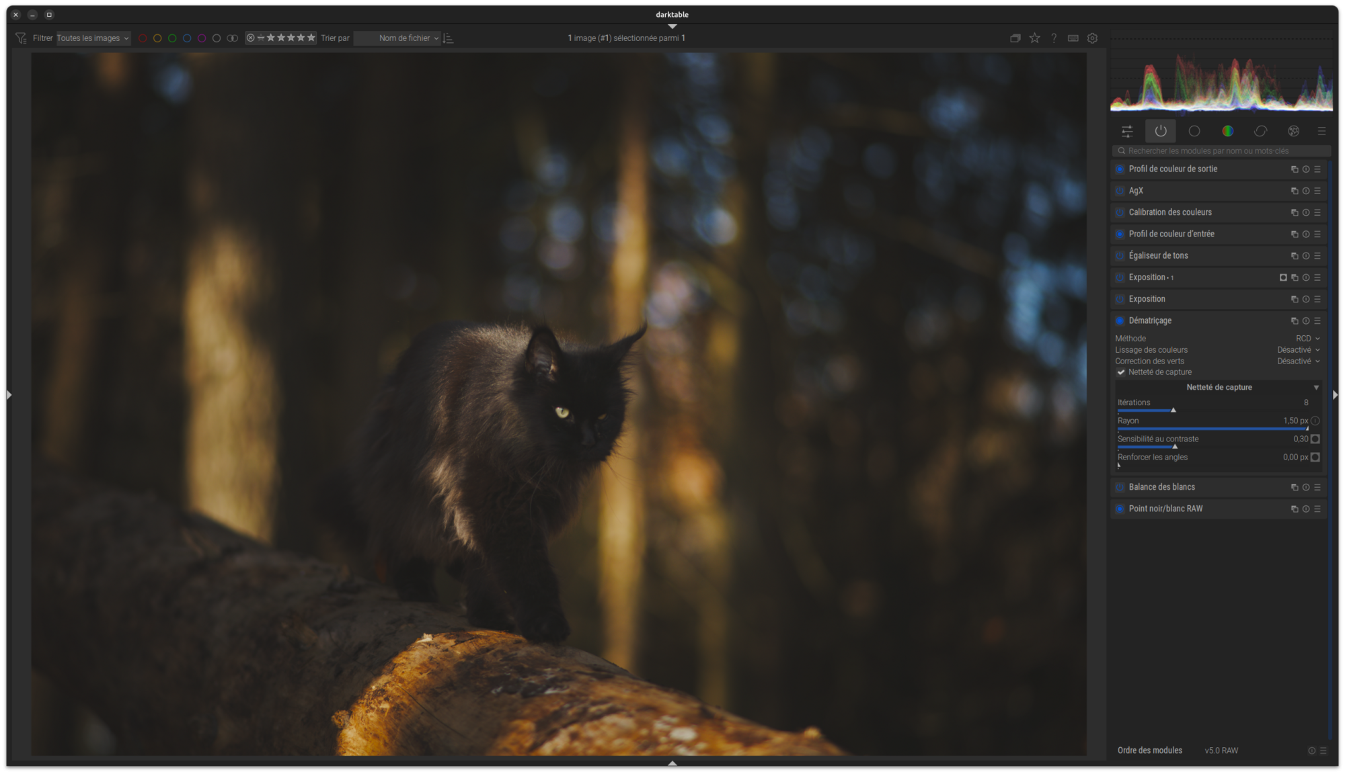Open the quick access panel tab
Screen dimensions: 1345x774
click(1127, 131)
